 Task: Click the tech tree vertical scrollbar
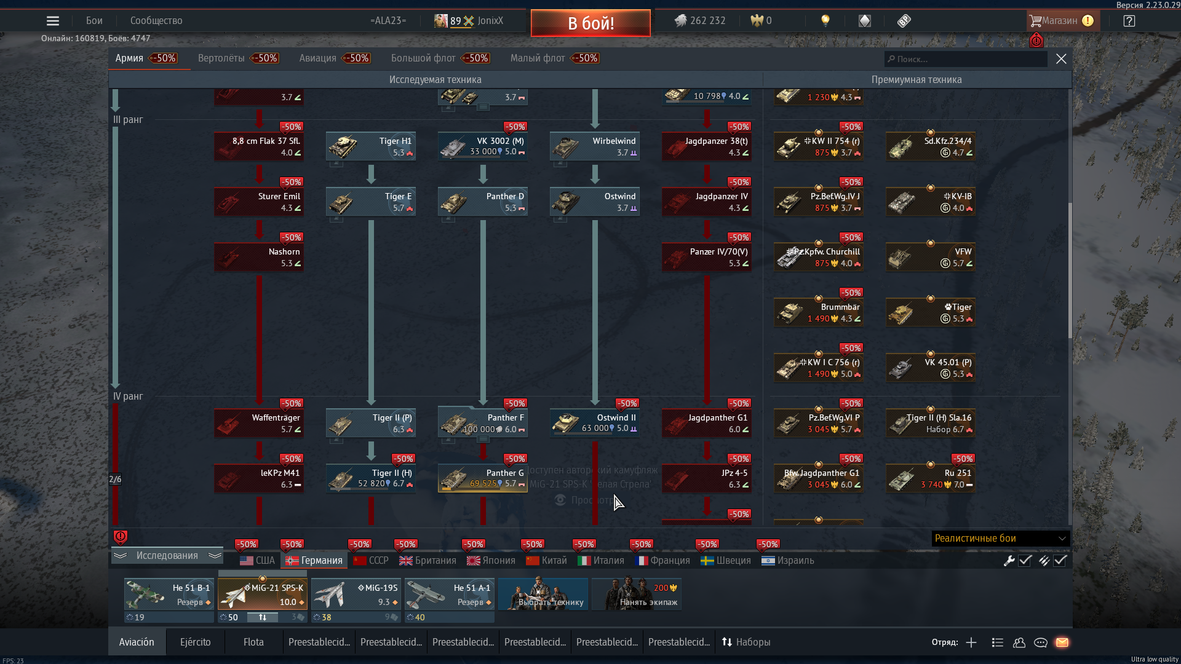1070,271
